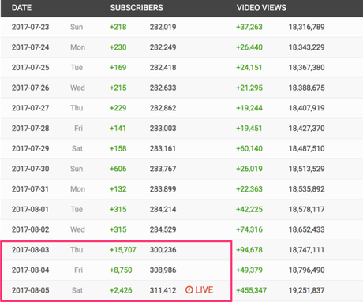The width and height of the screenshot is (363, 302).
Task: Select date 2017-07-27
Action: pyautogui.click(x=30, y=108)
